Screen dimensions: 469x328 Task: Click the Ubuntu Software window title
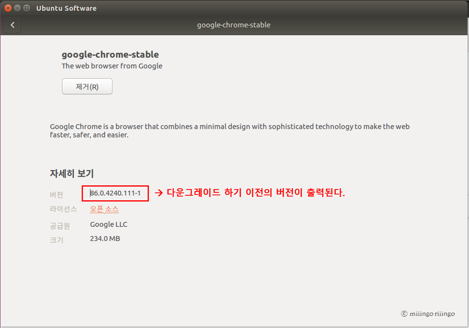66,8
